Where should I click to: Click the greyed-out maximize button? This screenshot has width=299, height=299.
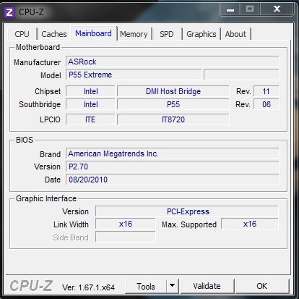click(250, 9)
